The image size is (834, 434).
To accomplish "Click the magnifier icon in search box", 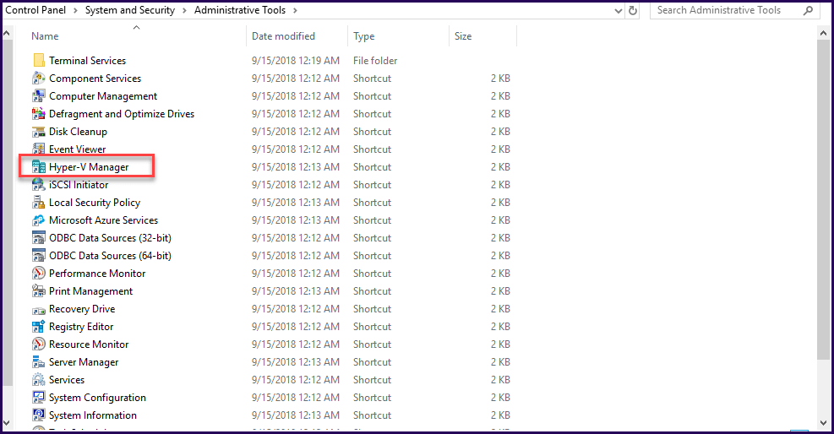I will pyautogui.click(x=808, y=10).
